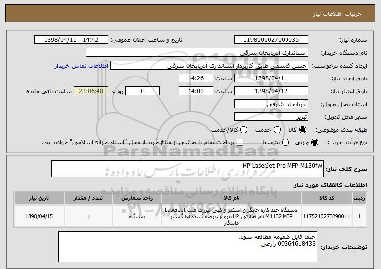
Task: Click the request creator name field
Action: tap(209, 66)
